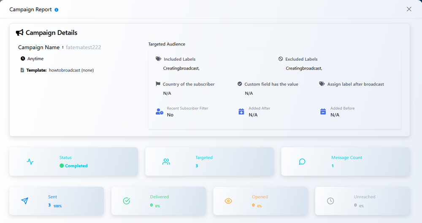
Task: Select the campaign name fatematest222
Action: 84,48
